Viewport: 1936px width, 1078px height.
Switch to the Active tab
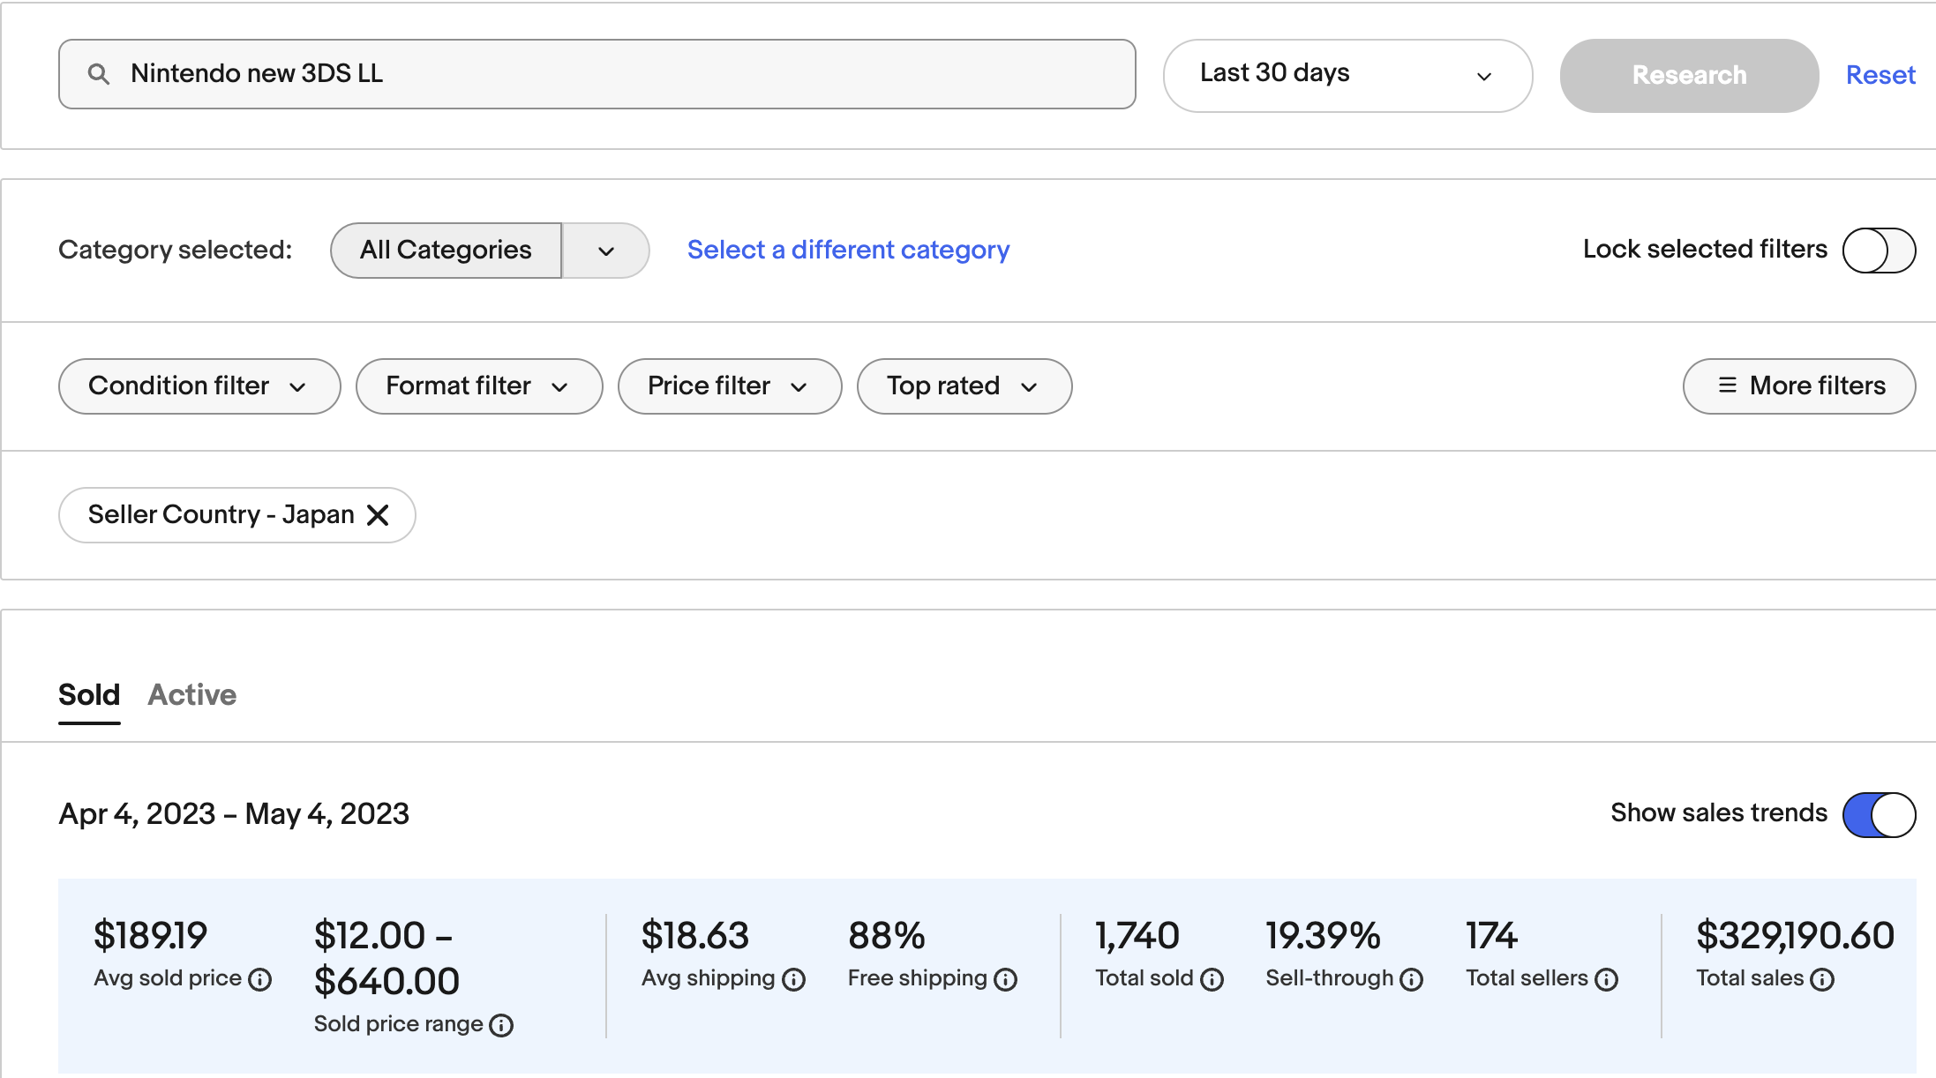click(x=191, y=695)
